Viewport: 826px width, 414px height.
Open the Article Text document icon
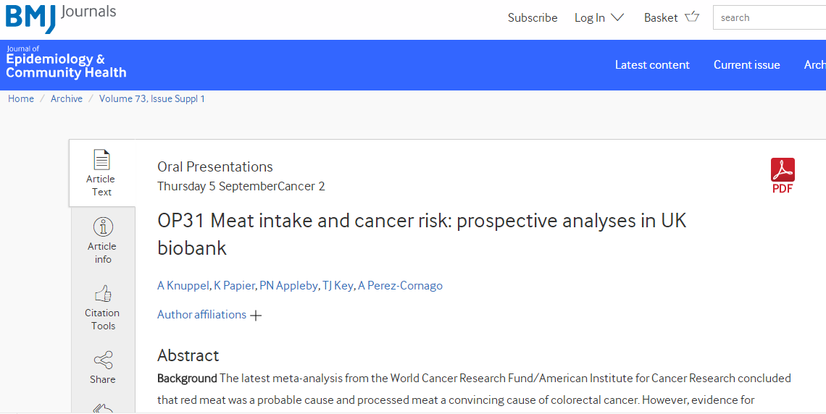[101, 160]
